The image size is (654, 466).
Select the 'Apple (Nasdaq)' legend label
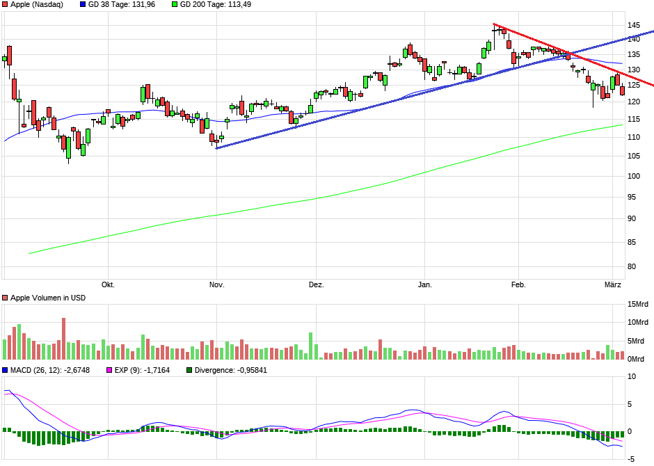[37, 5]
